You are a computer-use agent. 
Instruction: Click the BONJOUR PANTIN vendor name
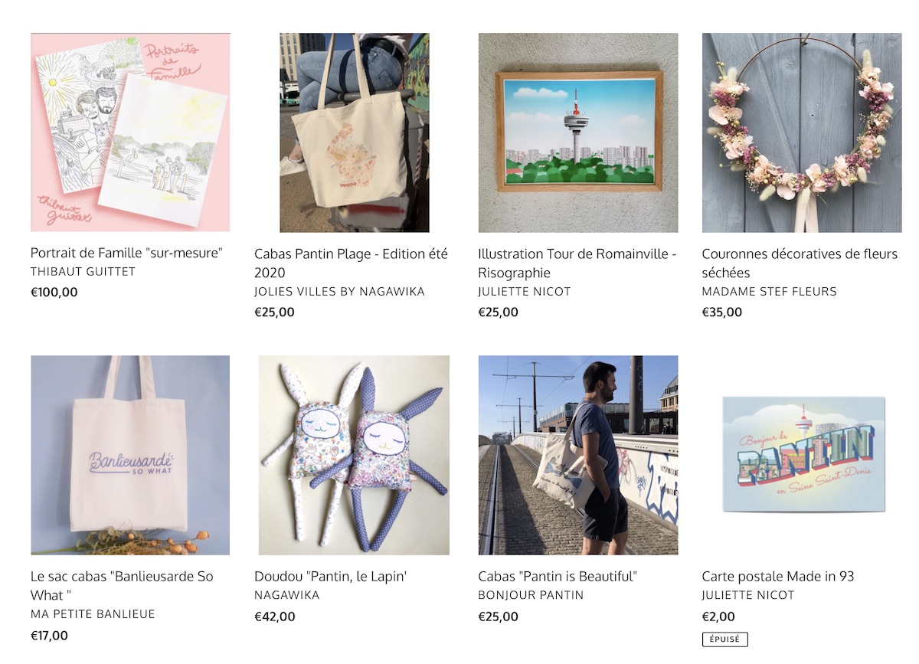(531, 595)
